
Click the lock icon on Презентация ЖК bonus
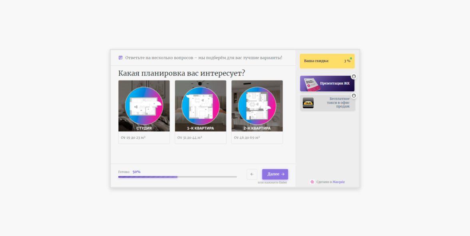(x=354, y=76)
